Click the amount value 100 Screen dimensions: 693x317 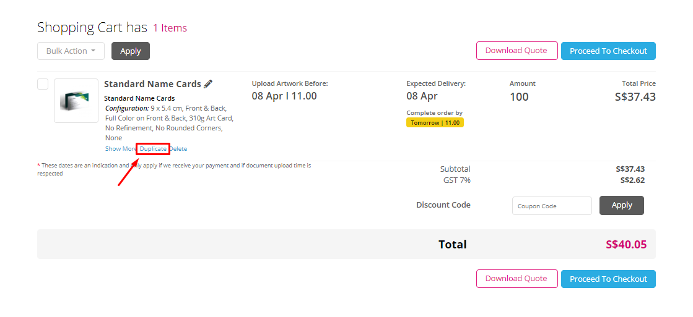click(519, 96)
